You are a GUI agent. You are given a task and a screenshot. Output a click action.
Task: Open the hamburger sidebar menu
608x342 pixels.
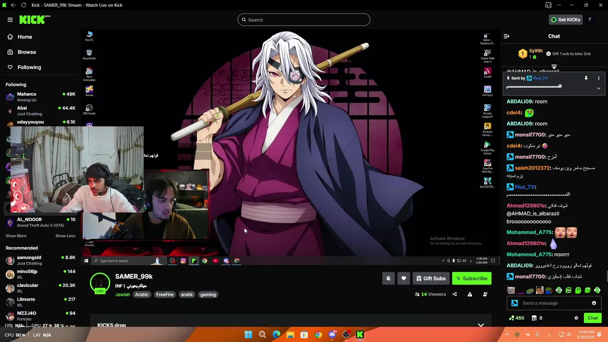click(10, 19)
